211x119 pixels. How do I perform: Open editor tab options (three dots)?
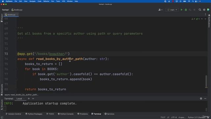click(205, 15)
